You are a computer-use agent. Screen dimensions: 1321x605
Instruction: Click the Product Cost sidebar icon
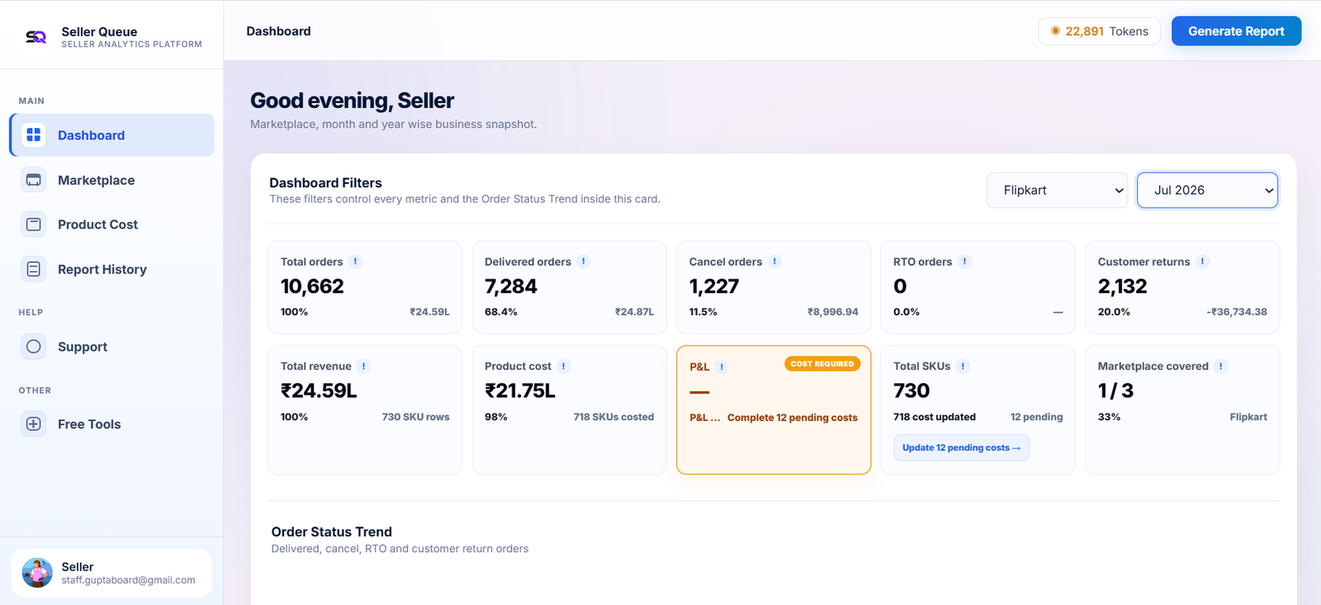coord(34,225)
